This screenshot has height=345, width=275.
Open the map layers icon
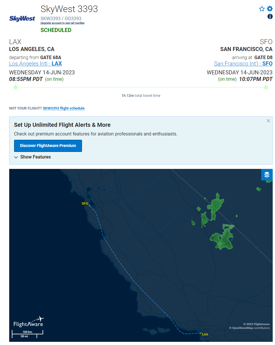(267, 175)
